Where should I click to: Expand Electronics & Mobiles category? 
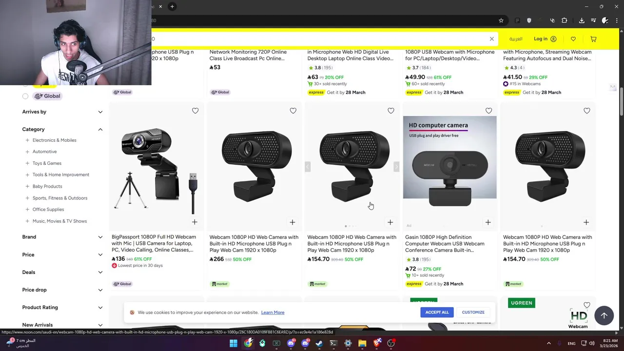27,140
